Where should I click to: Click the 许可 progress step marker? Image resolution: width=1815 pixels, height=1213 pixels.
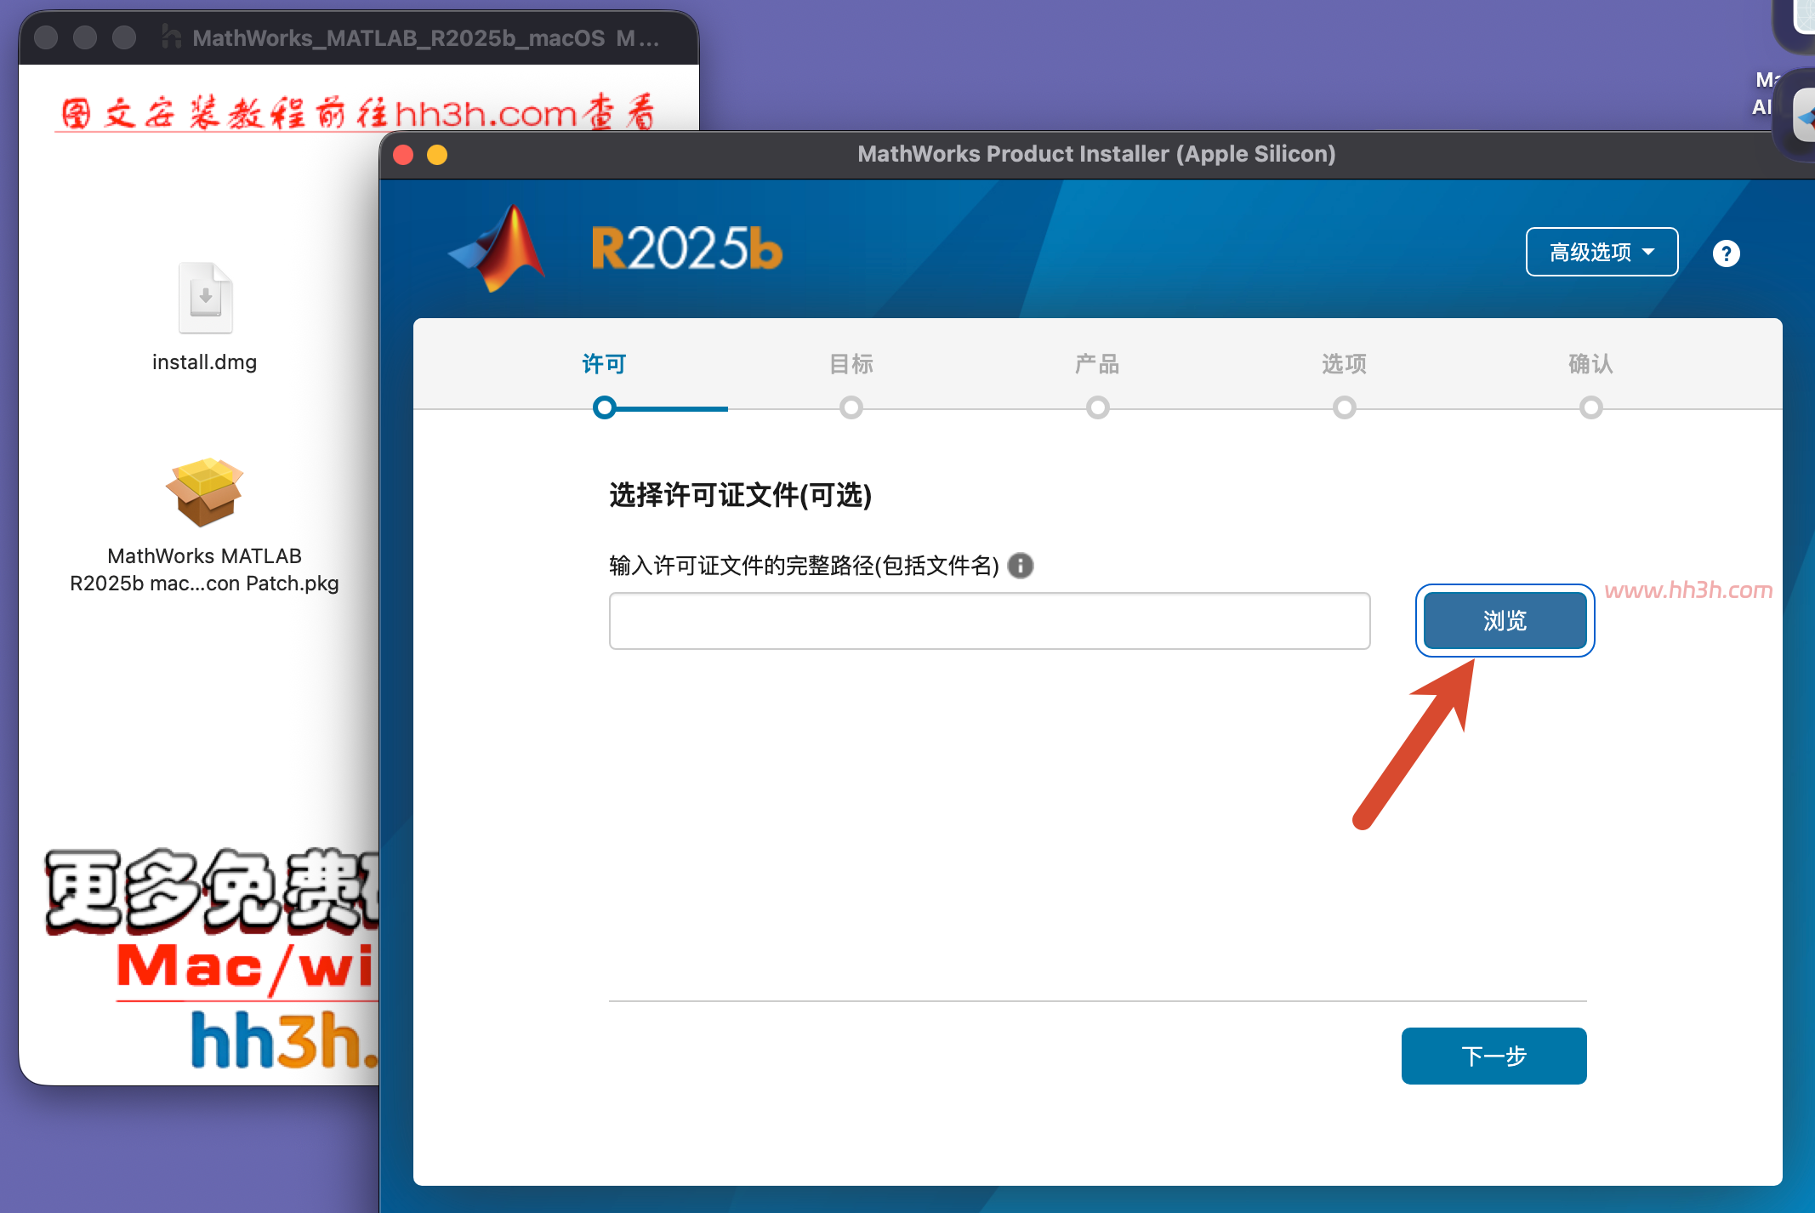point(605,407)
